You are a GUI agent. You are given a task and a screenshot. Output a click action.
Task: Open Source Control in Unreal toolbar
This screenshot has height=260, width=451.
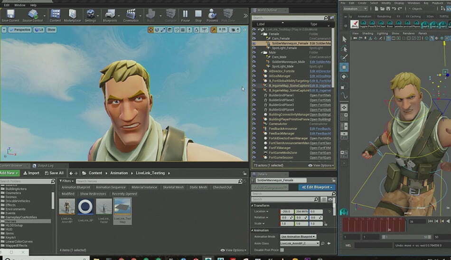(x=32, y=16)
